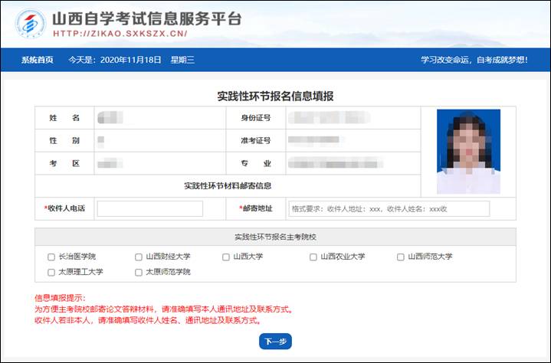The height and width of the screenshot is (363, 551).
Task: Click the 山西自学考试信息服务平台 title
Action: (x=146, y=18)
